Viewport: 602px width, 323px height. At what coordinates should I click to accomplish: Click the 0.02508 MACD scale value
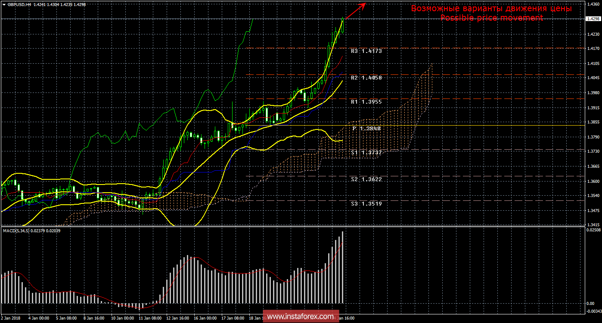593,231
